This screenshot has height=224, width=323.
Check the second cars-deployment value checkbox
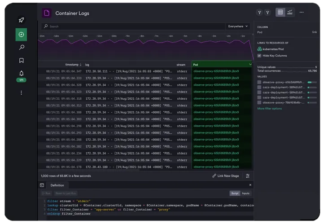pos(259,92)
